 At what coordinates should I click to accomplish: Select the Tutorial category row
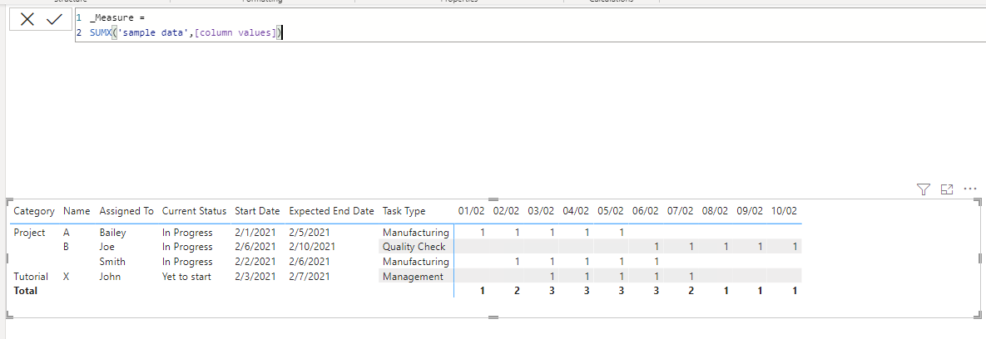pos(31,276)
